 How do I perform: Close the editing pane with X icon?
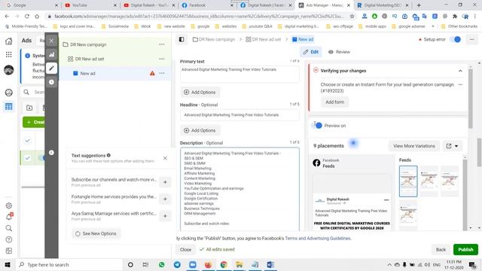click(x=51, y=41)
